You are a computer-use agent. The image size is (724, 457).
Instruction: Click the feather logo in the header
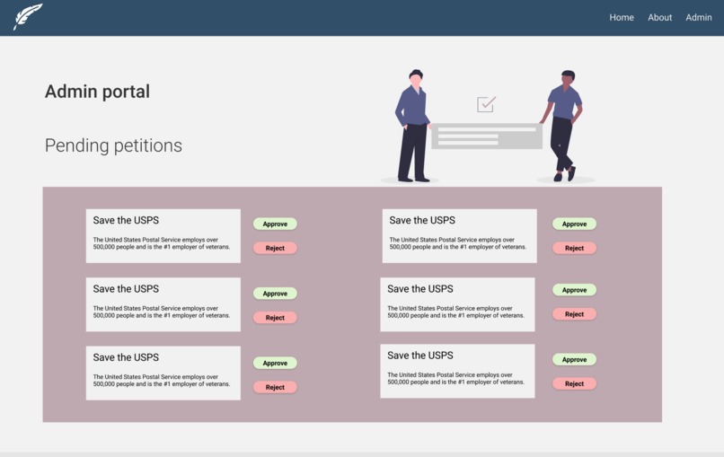coord(28,17)
